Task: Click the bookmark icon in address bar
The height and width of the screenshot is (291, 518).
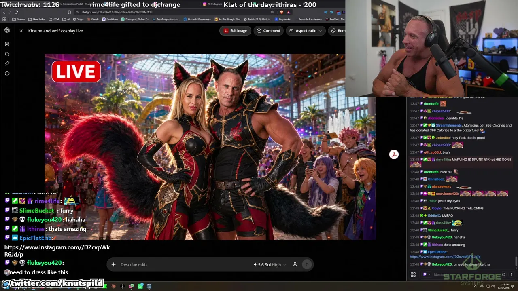Action: (x=70, y=12)
